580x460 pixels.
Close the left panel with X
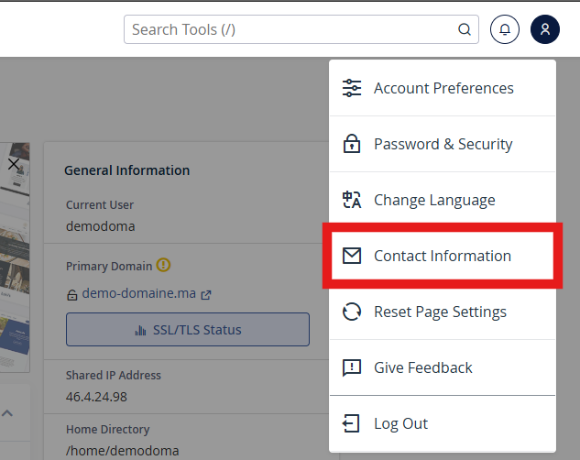[14, 164]
